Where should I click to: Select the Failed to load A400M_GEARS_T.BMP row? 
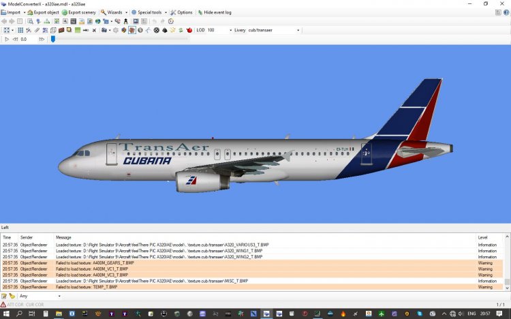[252, 263]
